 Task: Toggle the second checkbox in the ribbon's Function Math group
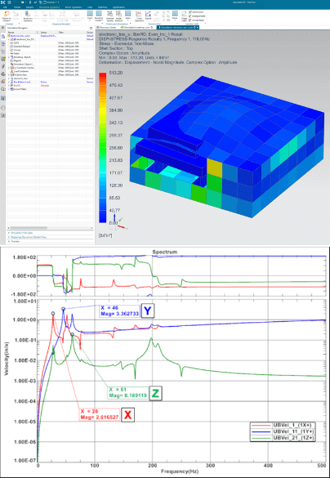pos(190,16)
